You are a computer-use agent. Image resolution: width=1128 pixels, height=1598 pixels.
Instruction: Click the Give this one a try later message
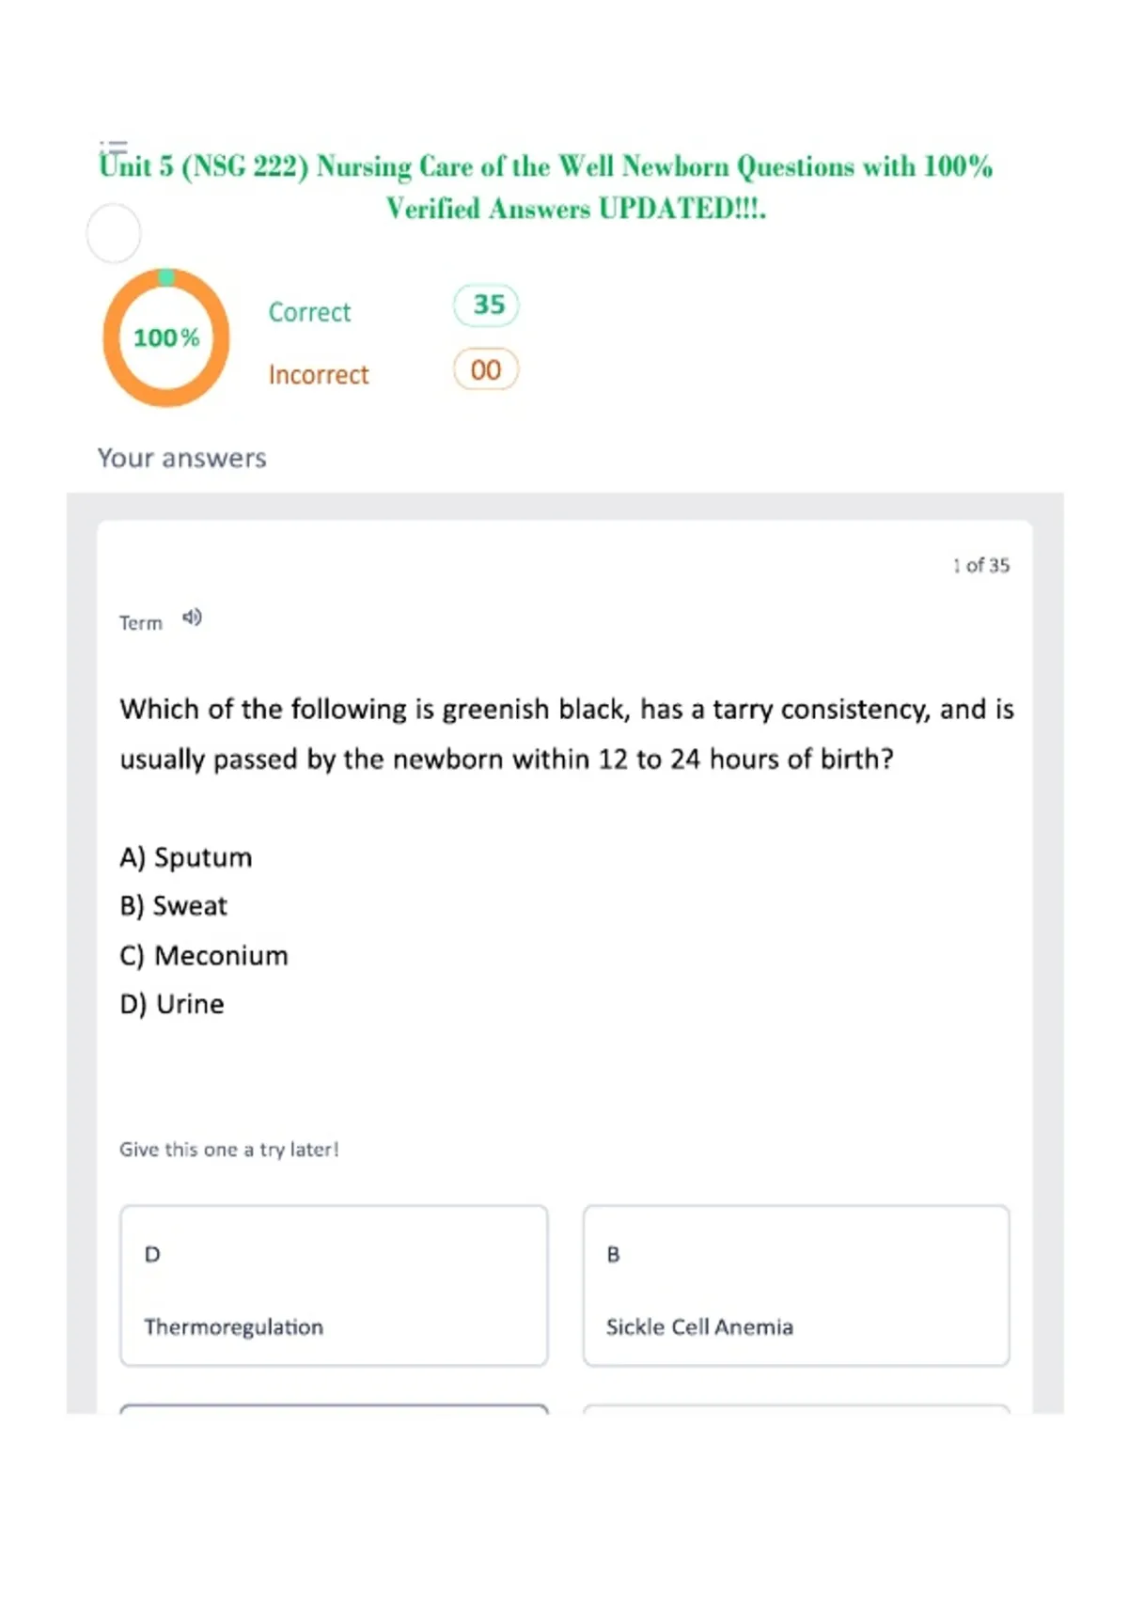pyautogui.click(x=229, y=1149)
